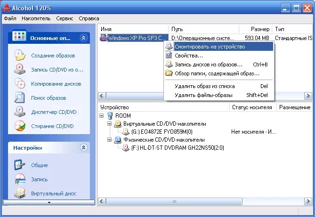Click the device pane right scroll arrow
The image size is (315, 217).
point(308,201)
